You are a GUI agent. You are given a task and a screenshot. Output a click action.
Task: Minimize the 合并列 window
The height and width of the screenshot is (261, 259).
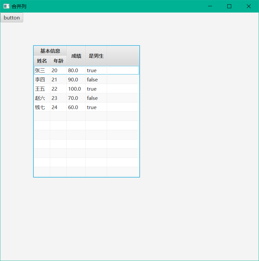[x=210, y=6]
